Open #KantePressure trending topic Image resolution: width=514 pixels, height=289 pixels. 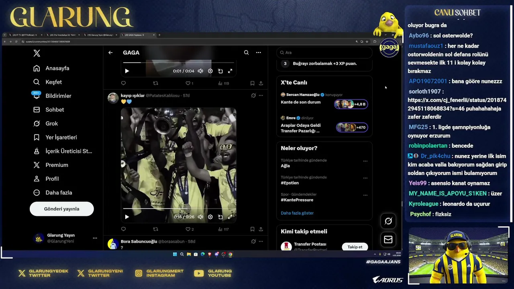tap(297, 200)
